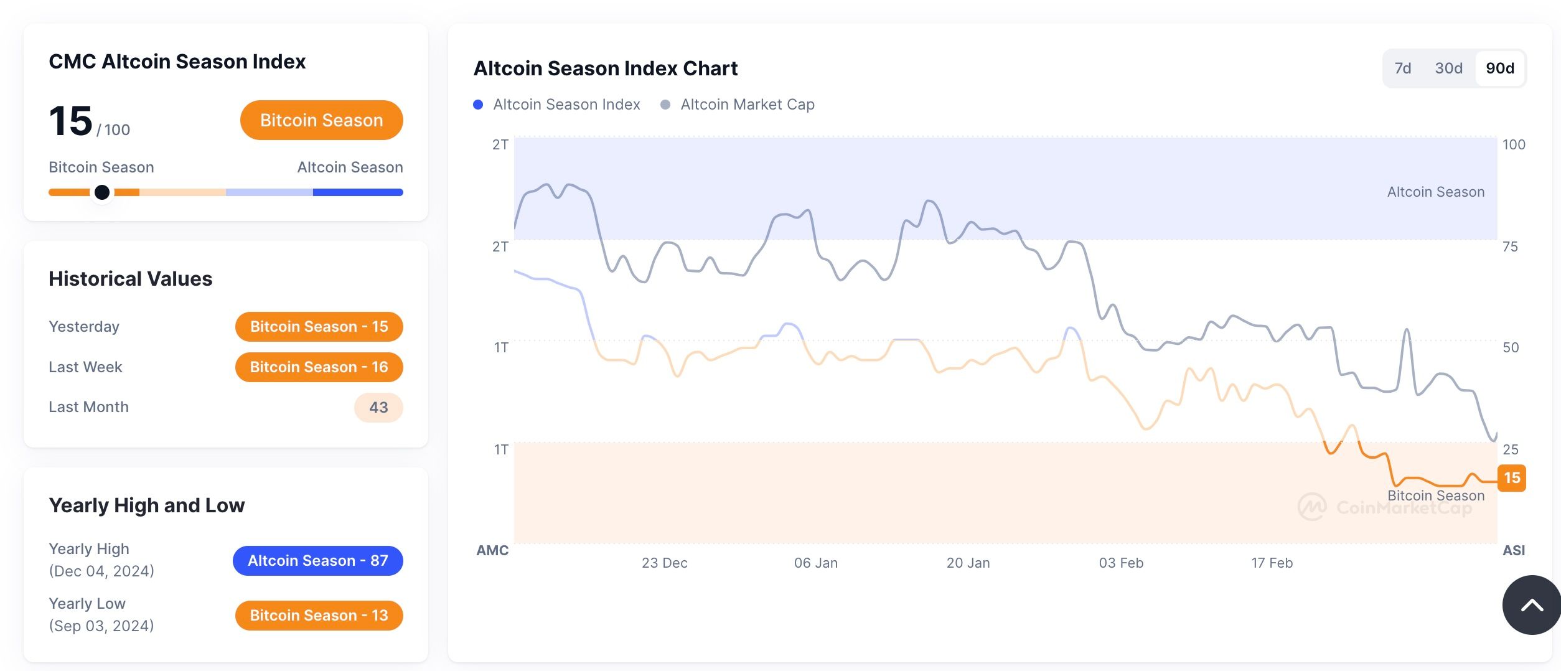Click the 23 Dec date on chart axis
This screenshot has height=671, width=1561.
(x=664, y=563)
